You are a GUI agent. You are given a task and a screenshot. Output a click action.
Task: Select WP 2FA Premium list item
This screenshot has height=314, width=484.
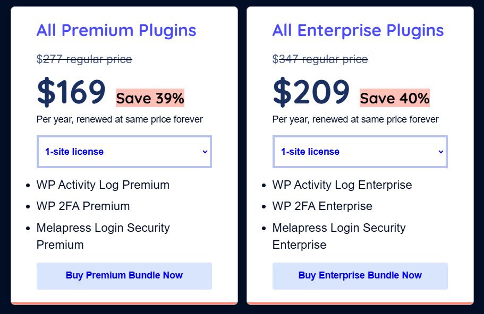coord(83,206)
